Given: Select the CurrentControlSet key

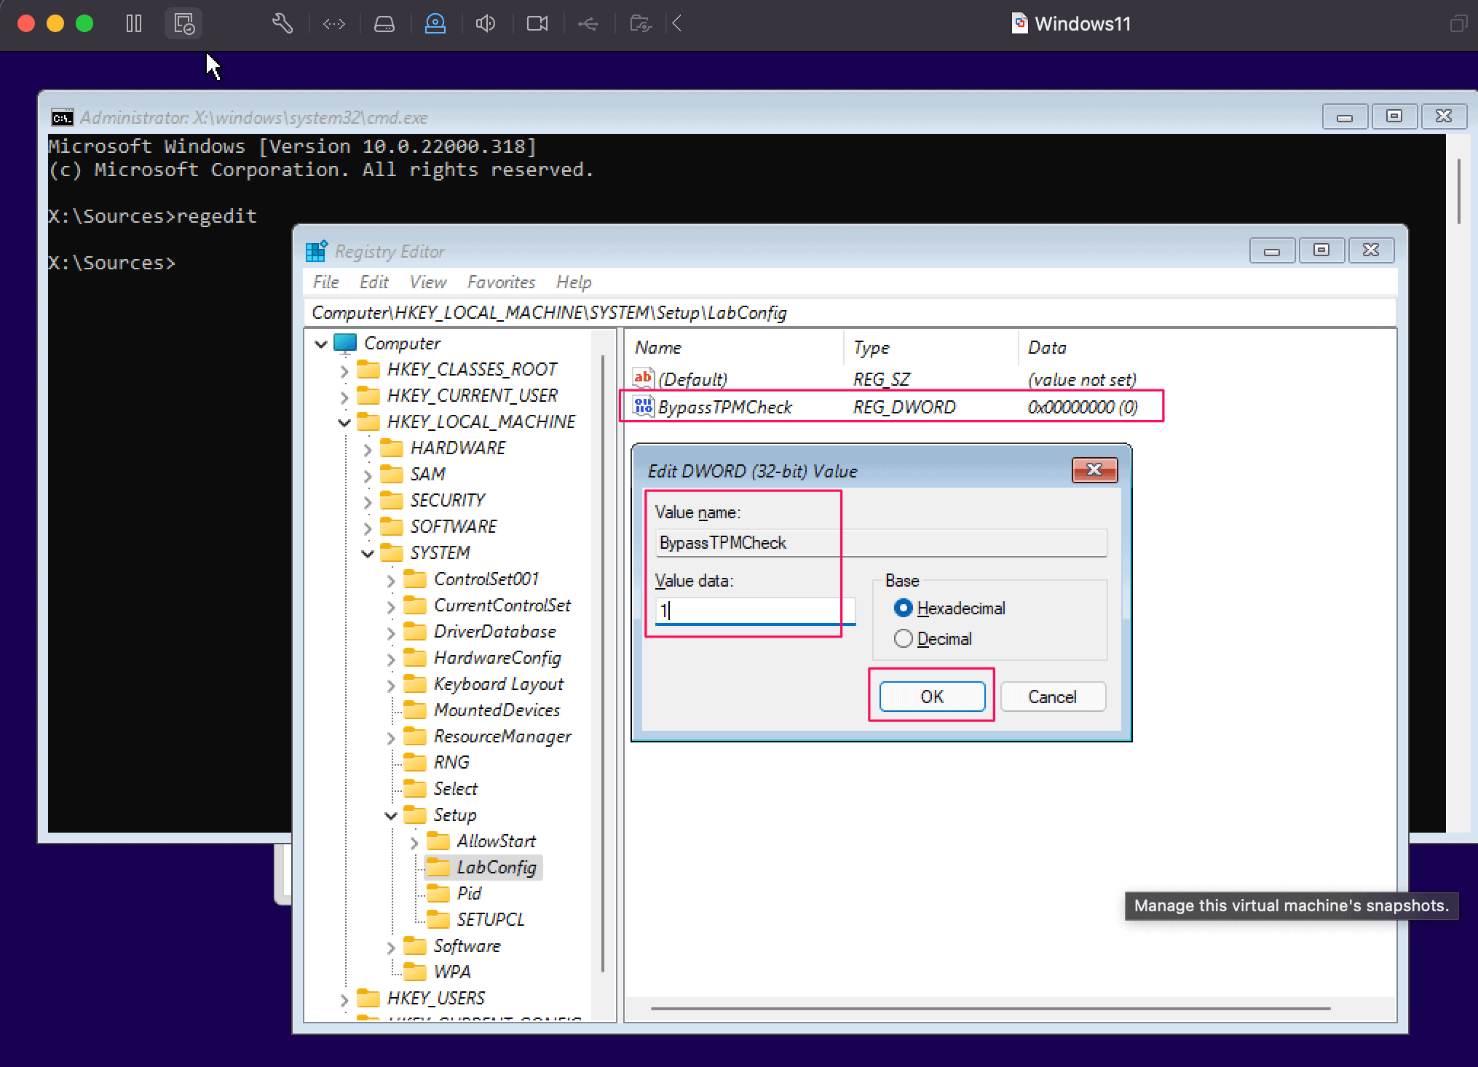Looking at the screenshot, I should [x=502, y=605].
